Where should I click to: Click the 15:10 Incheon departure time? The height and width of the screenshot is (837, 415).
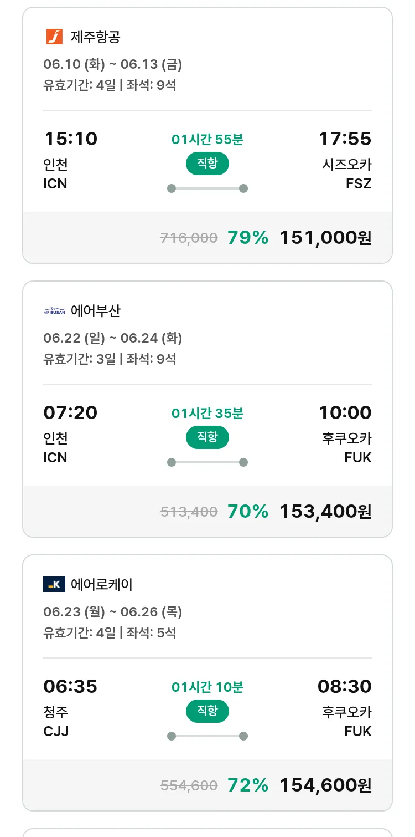coord(70,139)
